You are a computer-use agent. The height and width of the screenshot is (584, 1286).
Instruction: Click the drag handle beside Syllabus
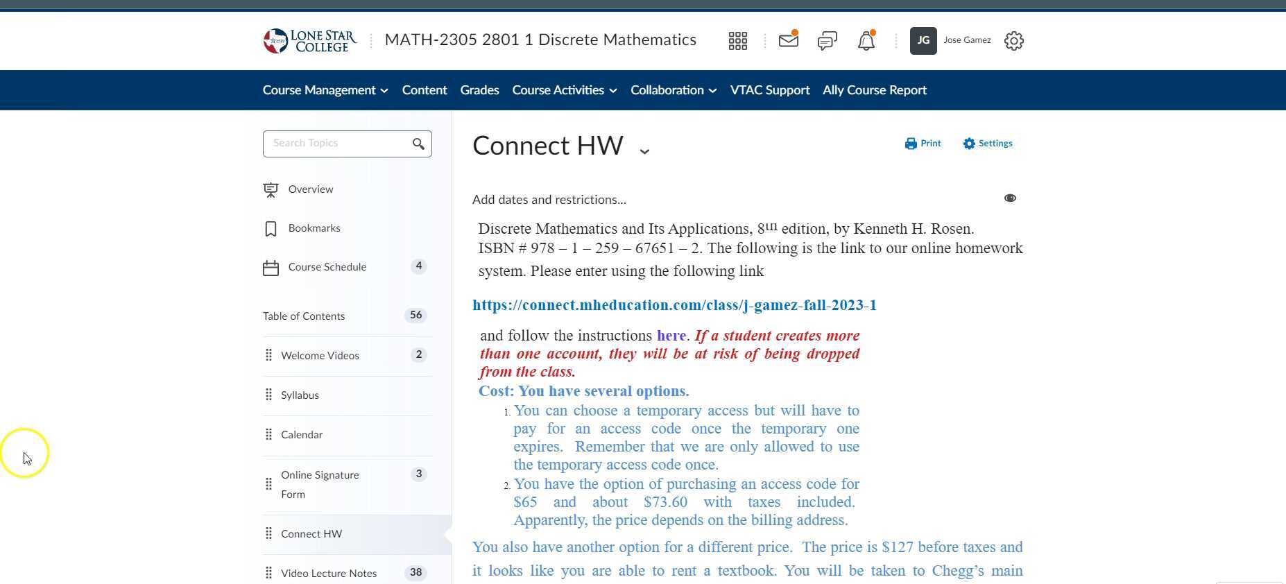[268, 395]
